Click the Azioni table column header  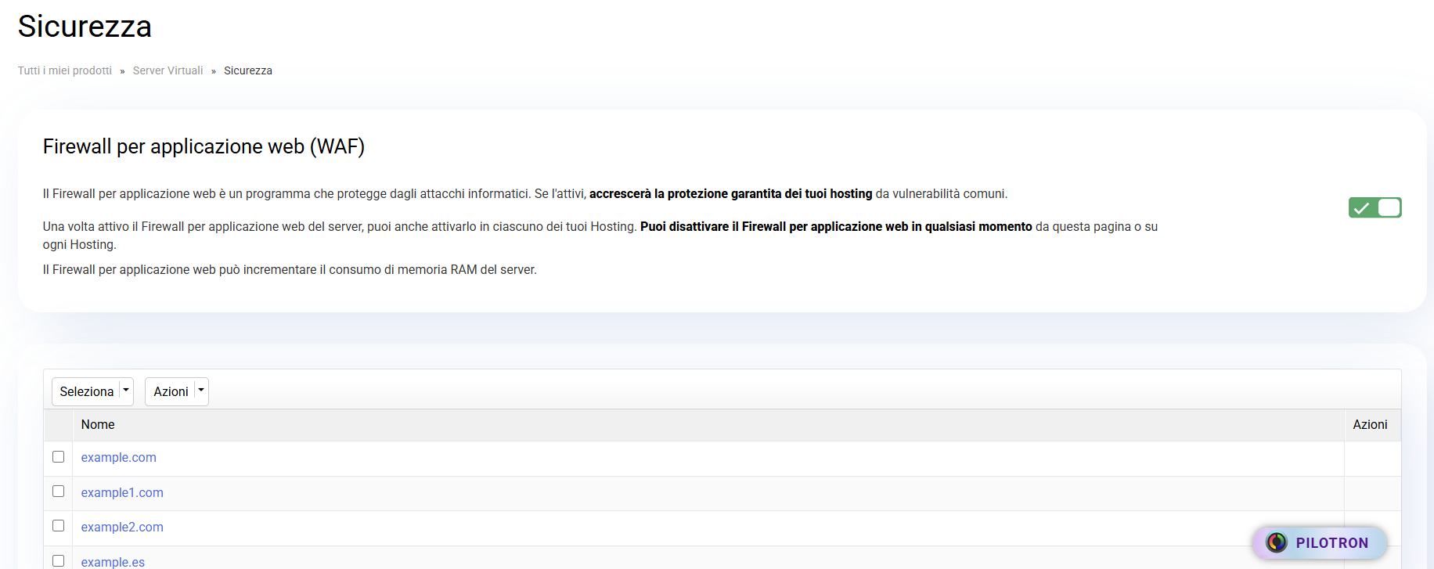[1370, 424]
